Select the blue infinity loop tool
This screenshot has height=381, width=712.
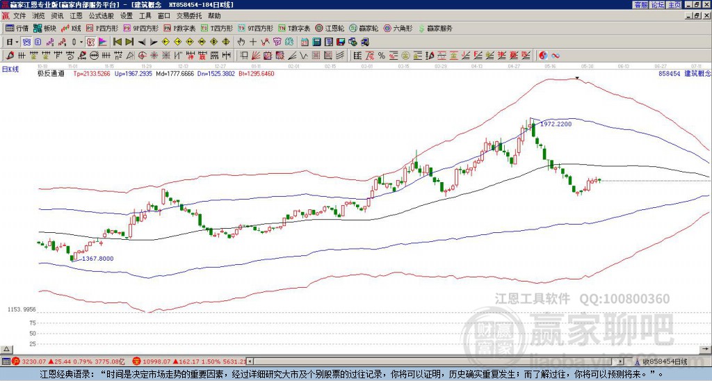pyautogui.click(x=556, y=56)
